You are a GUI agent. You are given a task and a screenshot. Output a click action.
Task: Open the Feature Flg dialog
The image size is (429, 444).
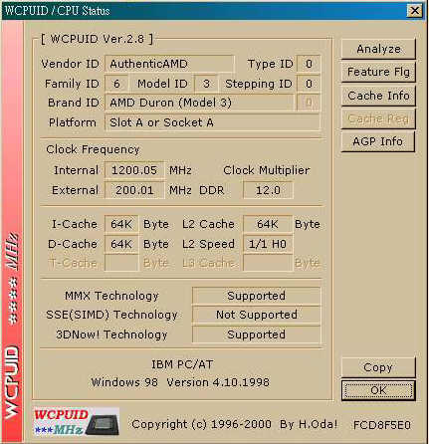pos(378,72)
